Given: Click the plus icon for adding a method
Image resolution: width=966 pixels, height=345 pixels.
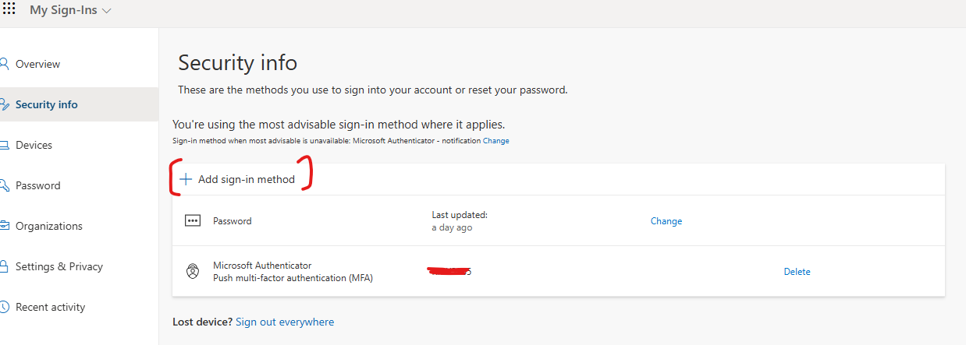Looking at the screenshot, I should [x=186, y=179].
